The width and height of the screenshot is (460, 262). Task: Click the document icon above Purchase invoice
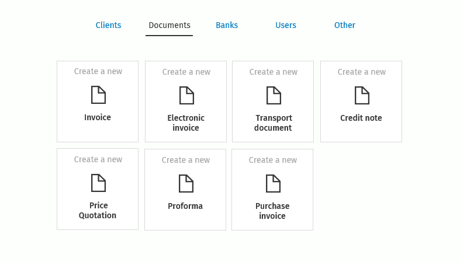pos(273,184)
